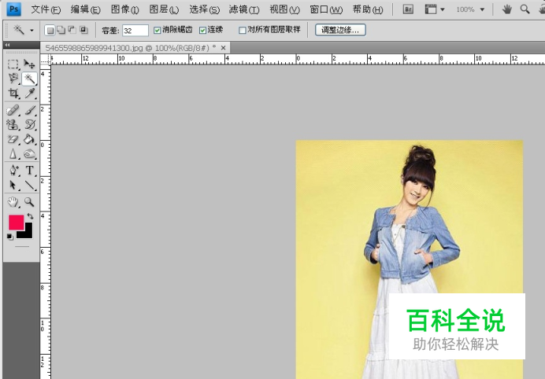
Task: Select the Paint Bucket tool
Action: click(30, 139)
